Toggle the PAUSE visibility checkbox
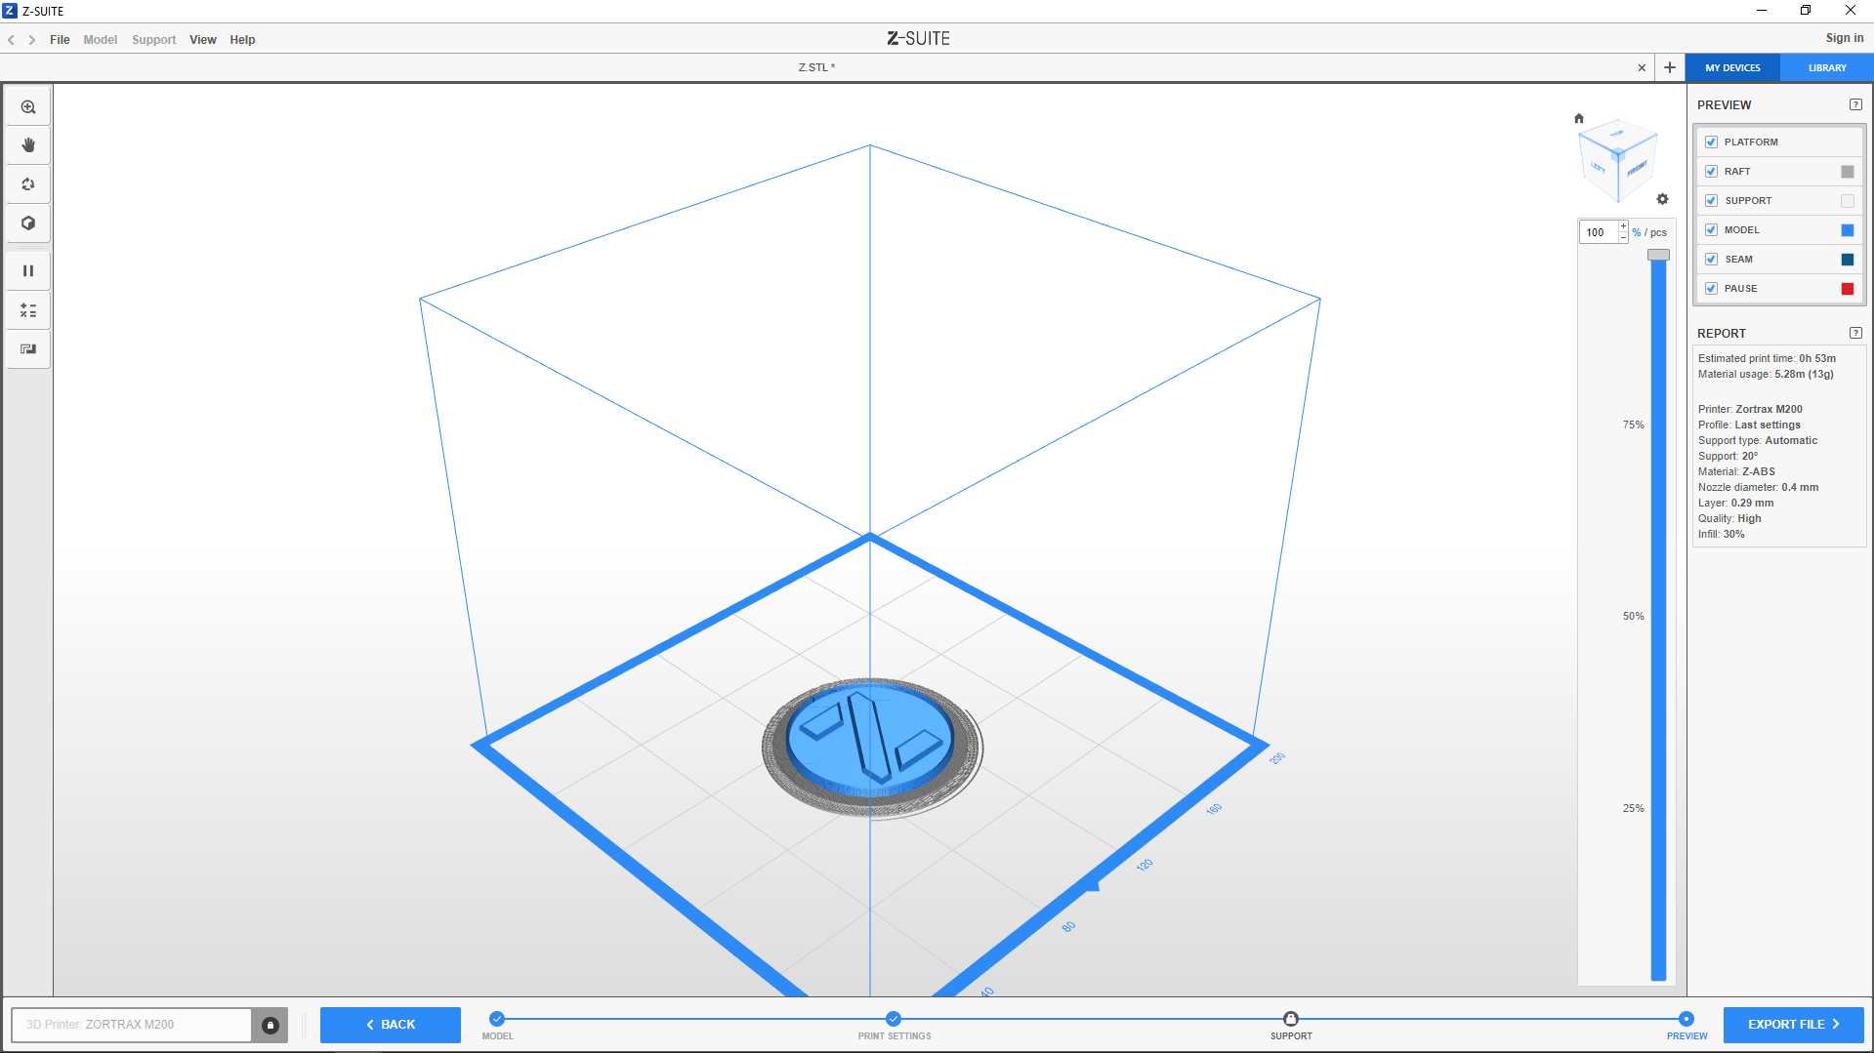Viewport: 1874px width, 1053px height. tap(1711, 289)
